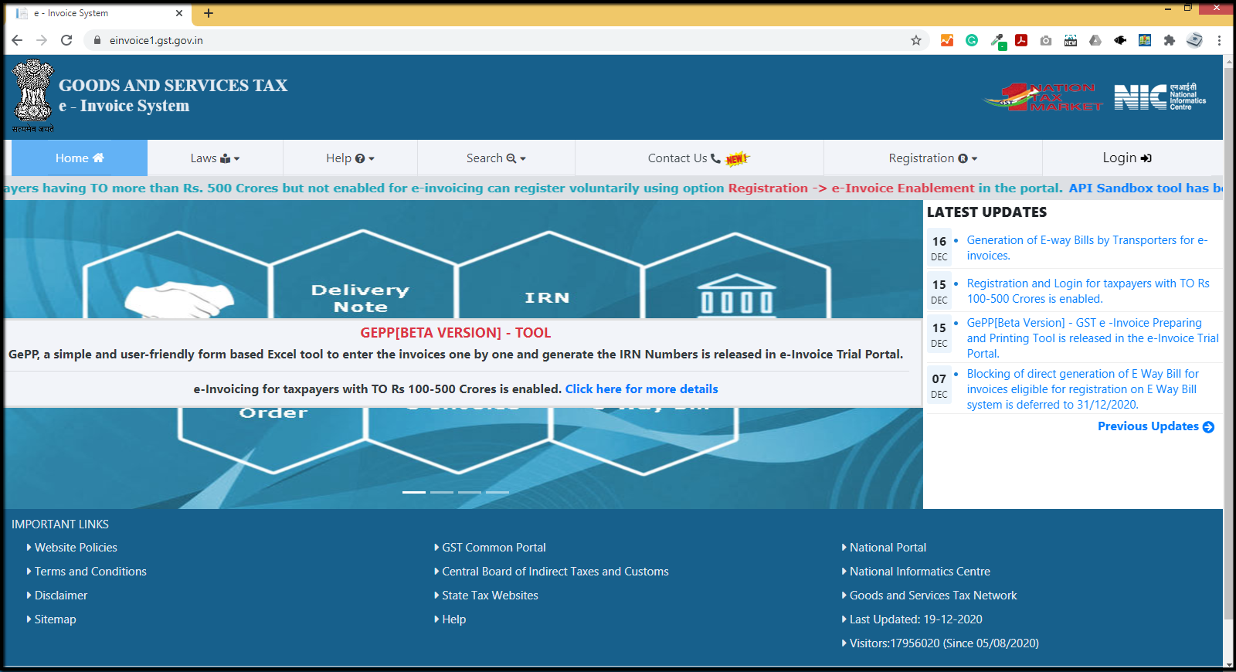Open Terms and Conditions link
Image resolution: width=1236 pixels, height=672 pixels.
tap(90, 572)
